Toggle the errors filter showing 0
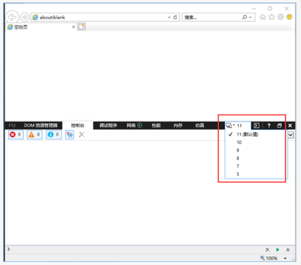This screenshot has height=265, width=301. point(16,135)
